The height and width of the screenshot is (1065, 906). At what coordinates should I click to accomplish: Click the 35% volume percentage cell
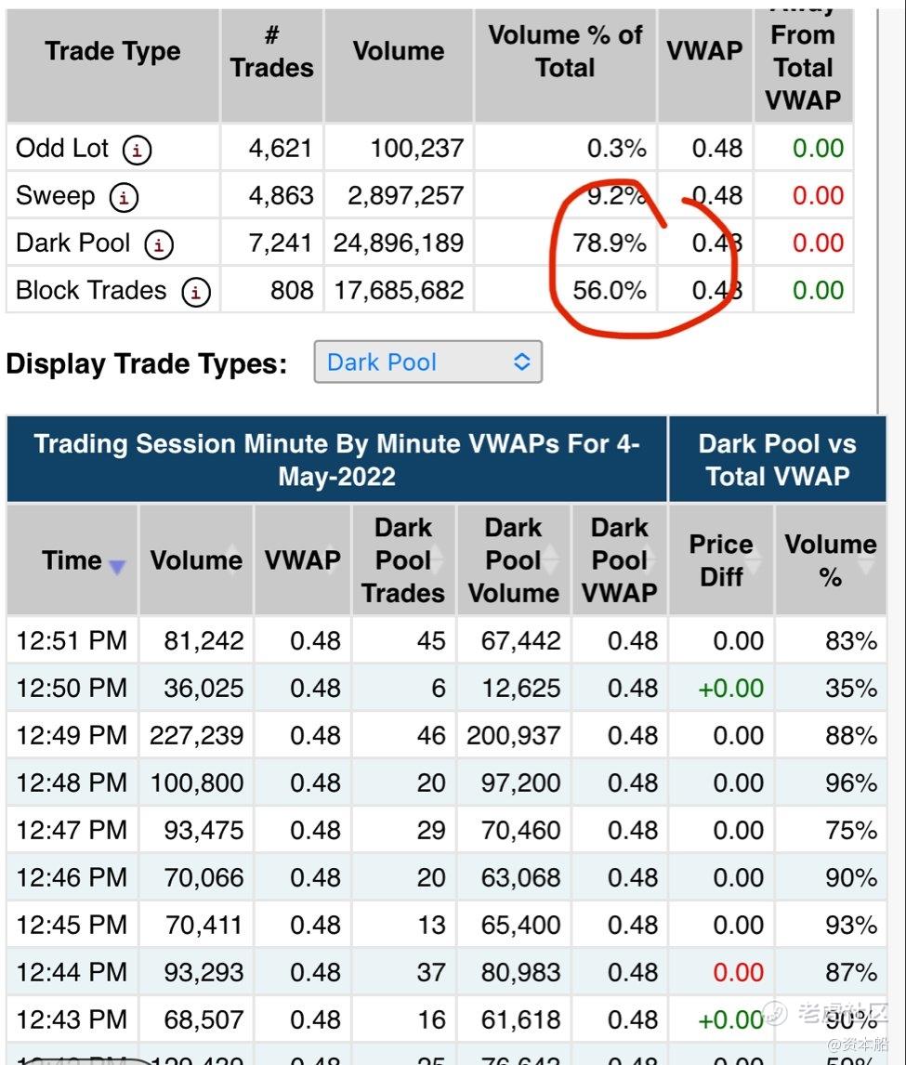point(851,688)
